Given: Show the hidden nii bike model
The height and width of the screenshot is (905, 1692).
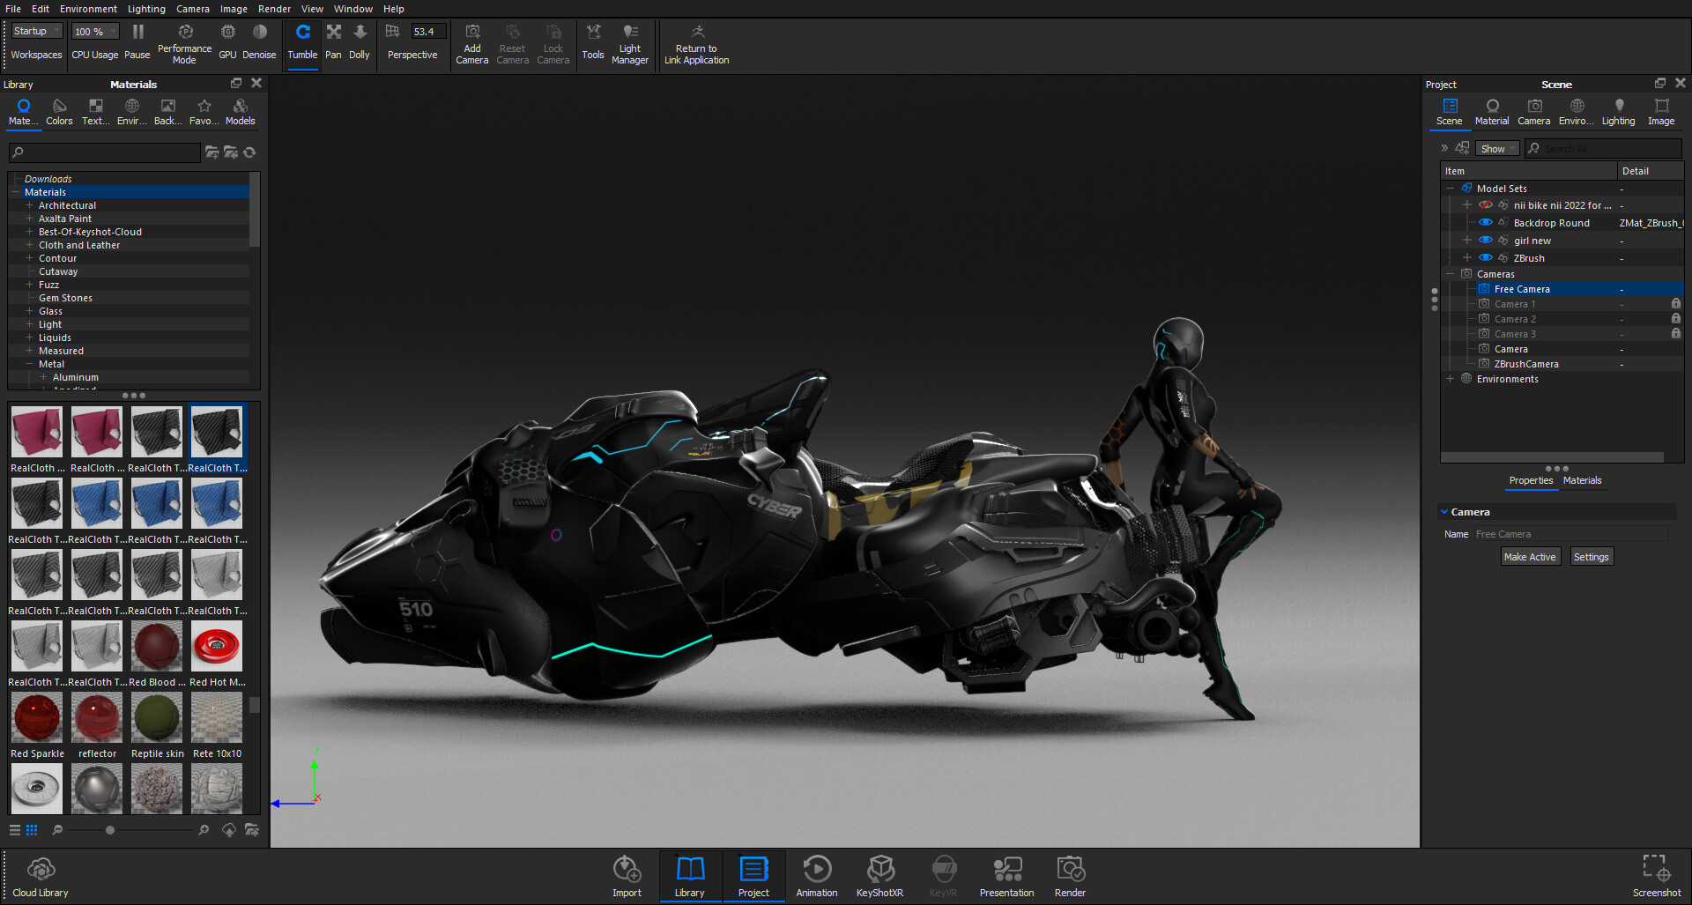Looking at the screenshot, I should (1486, 205).
